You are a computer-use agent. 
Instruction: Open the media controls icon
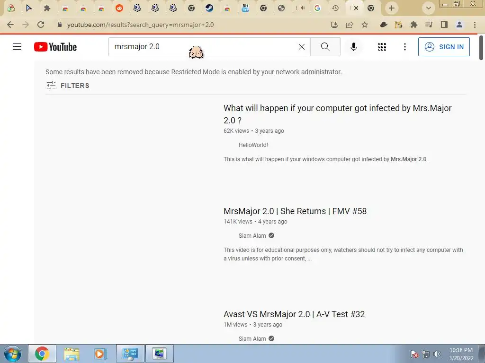tap(429, 25)
